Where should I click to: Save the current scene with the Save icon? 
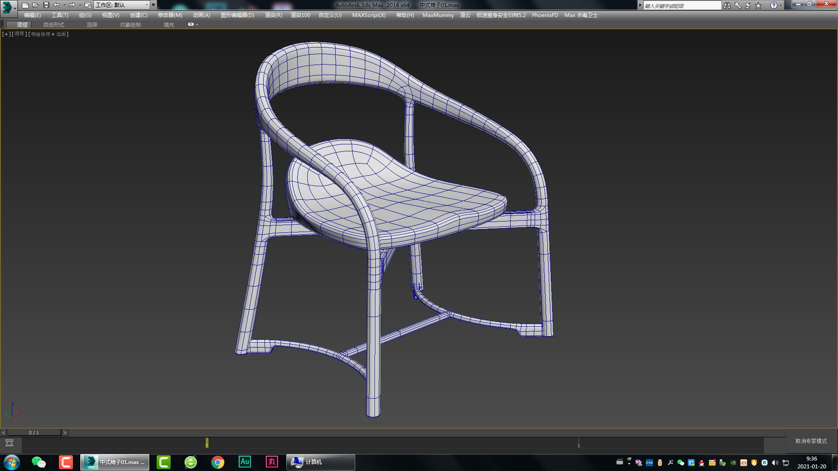(45, 5)
